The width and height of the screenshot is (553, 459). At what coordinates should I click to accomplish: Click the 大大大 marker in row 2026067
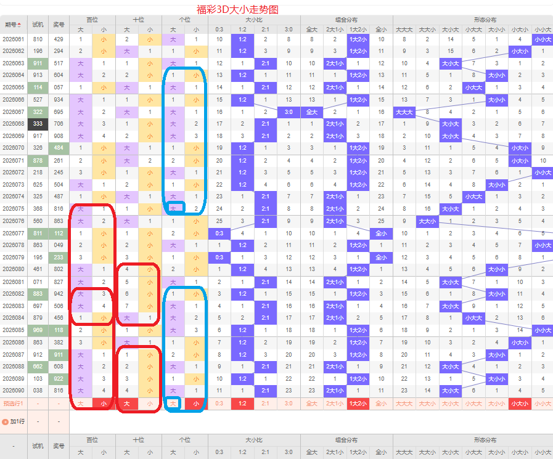pos(404,112)
